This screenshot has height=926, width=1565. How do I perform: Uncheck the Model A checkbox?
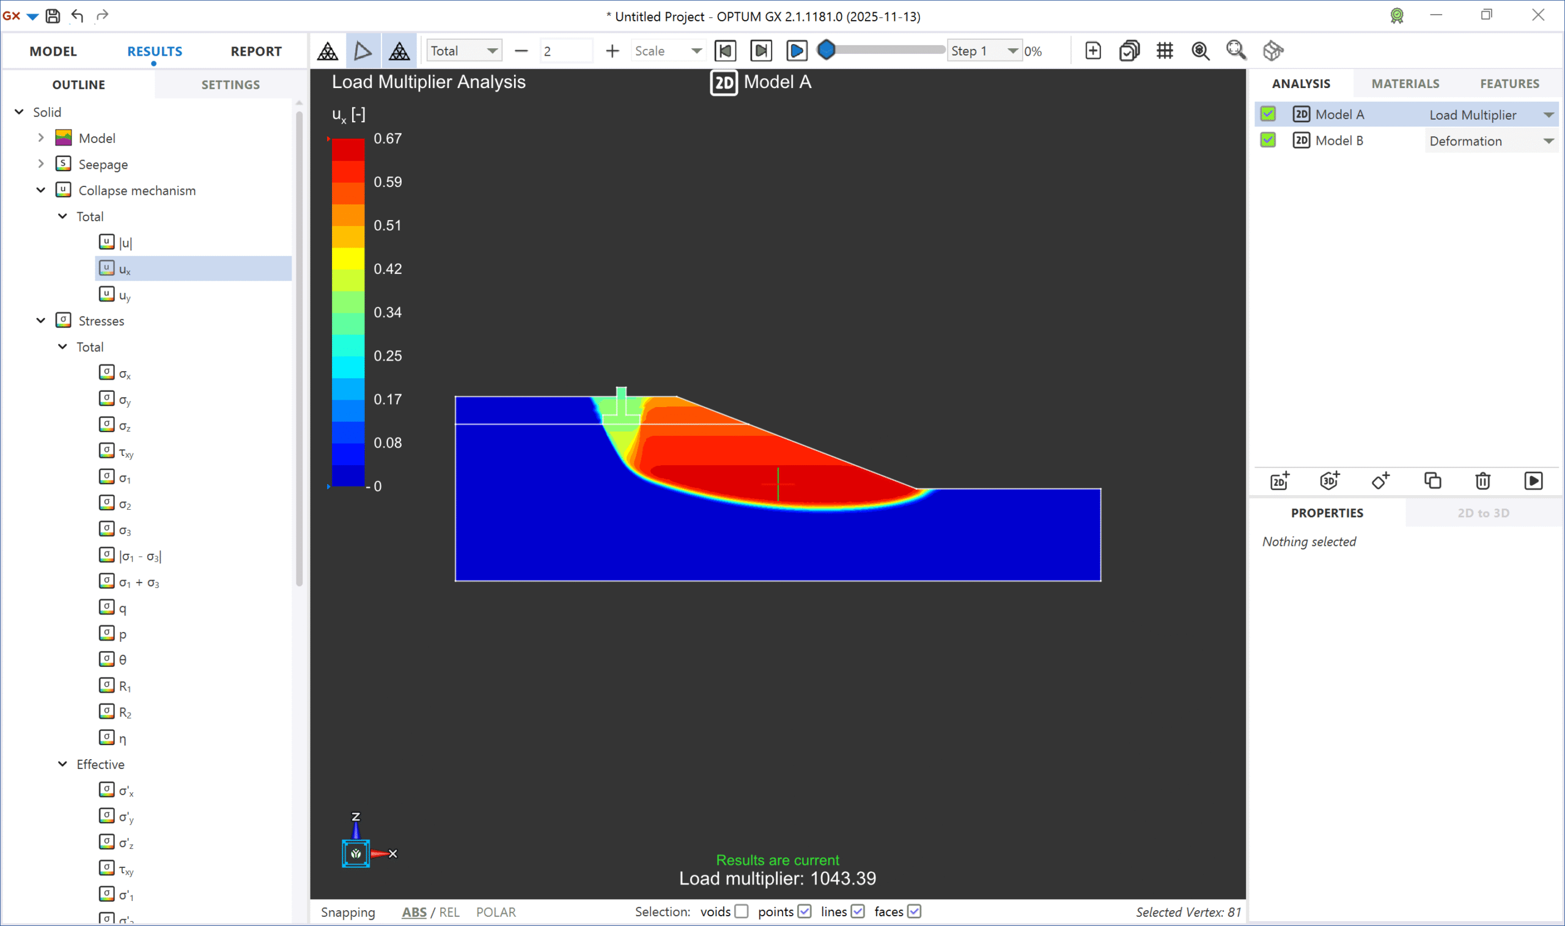coord(1267,114)
